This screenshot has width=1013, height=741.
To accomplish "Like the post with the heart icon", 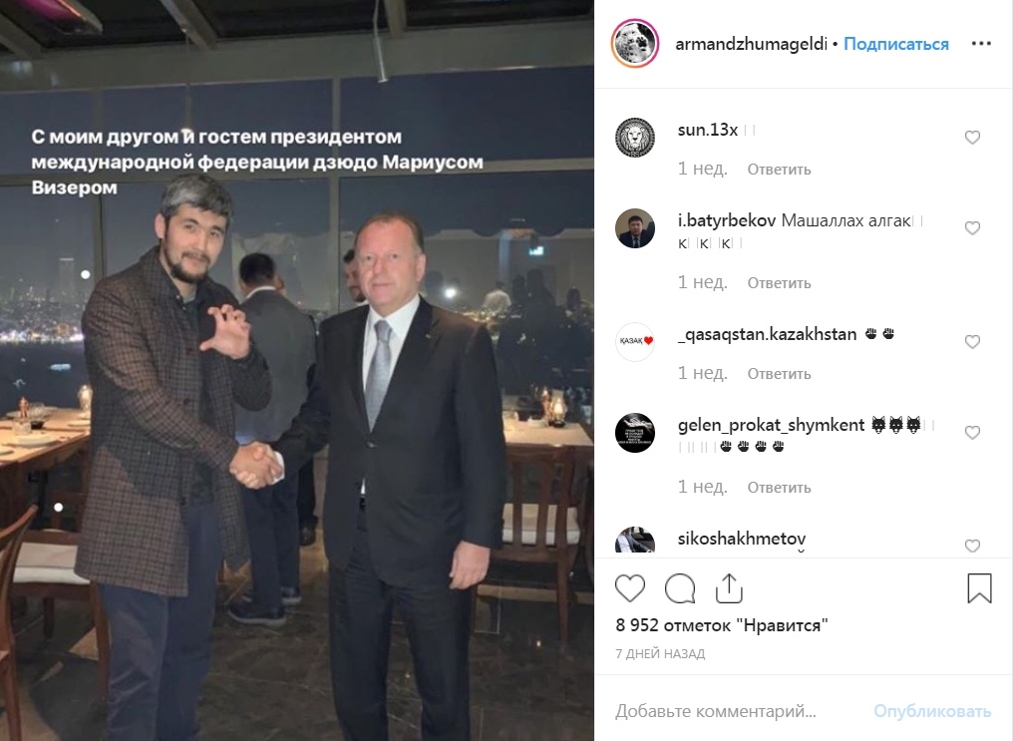I will (x=630, y=588).
